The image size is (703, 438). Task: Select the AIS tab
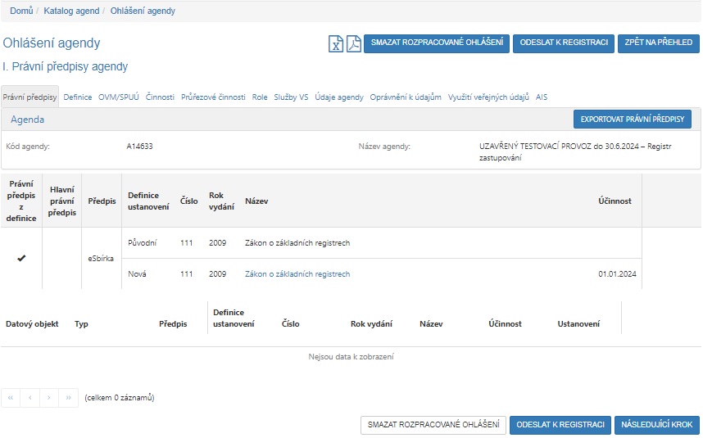[542, 97]
